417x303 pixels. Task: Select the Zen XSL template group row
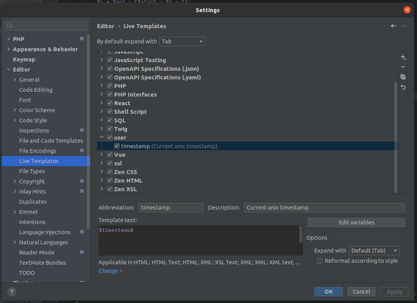pyautogui.click(x=247, y=189)
